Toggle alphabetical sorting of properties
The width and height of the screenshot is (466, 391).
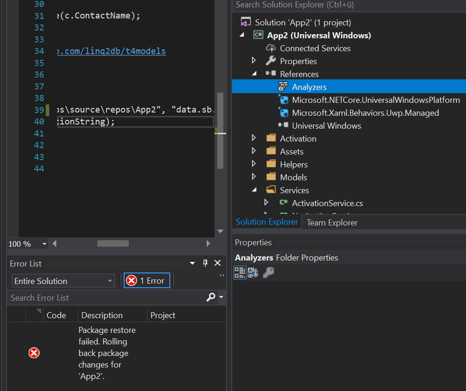tap(253, 273)
